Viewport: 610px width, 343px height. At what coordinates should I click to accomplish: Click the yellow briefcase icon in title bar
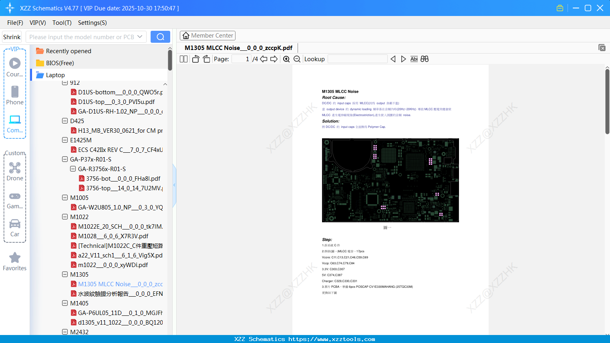pos(560,8)
